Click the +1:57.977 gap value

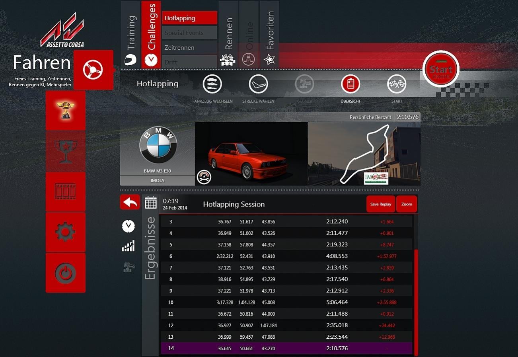[x=387, y=256]
